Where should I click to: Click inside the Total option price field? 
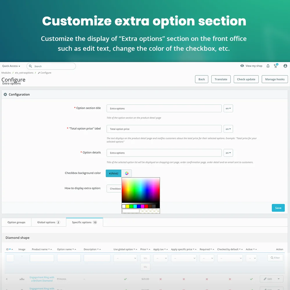(164, 129)
